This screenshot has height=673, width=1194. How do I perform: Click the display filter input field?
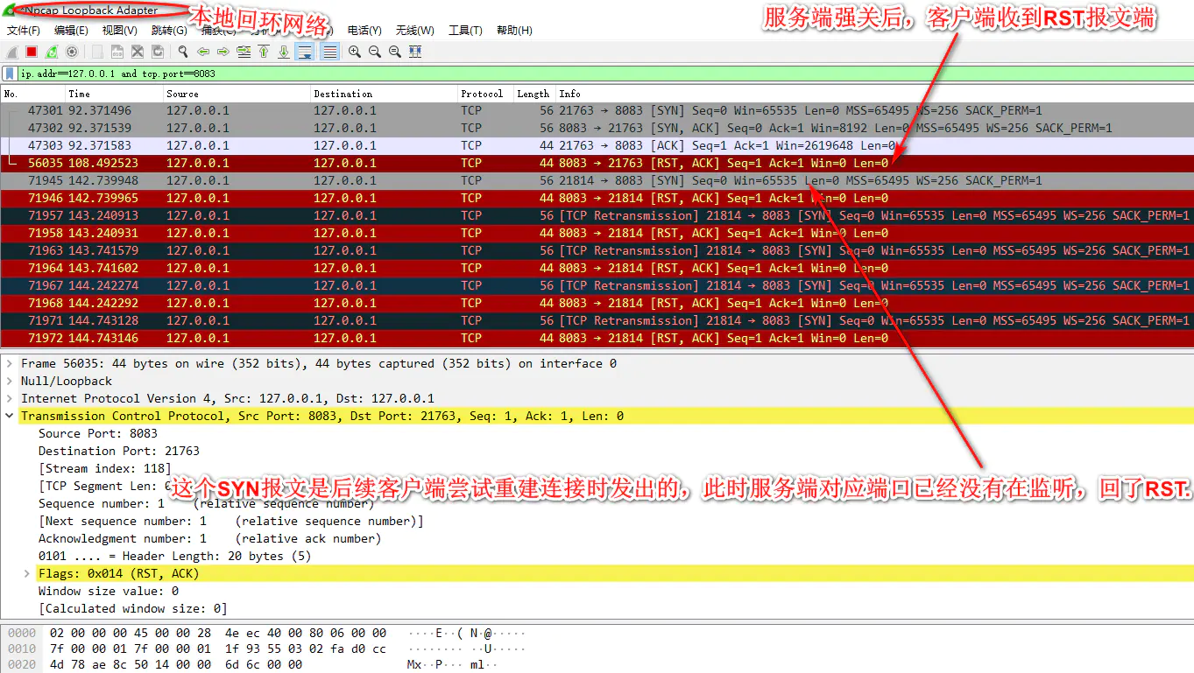click(604, 74)
